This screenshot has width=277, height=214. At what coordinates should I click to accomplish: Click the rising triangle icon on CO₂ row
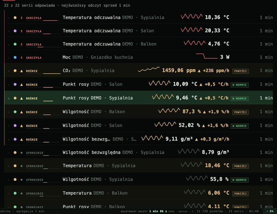coord(21,71)
